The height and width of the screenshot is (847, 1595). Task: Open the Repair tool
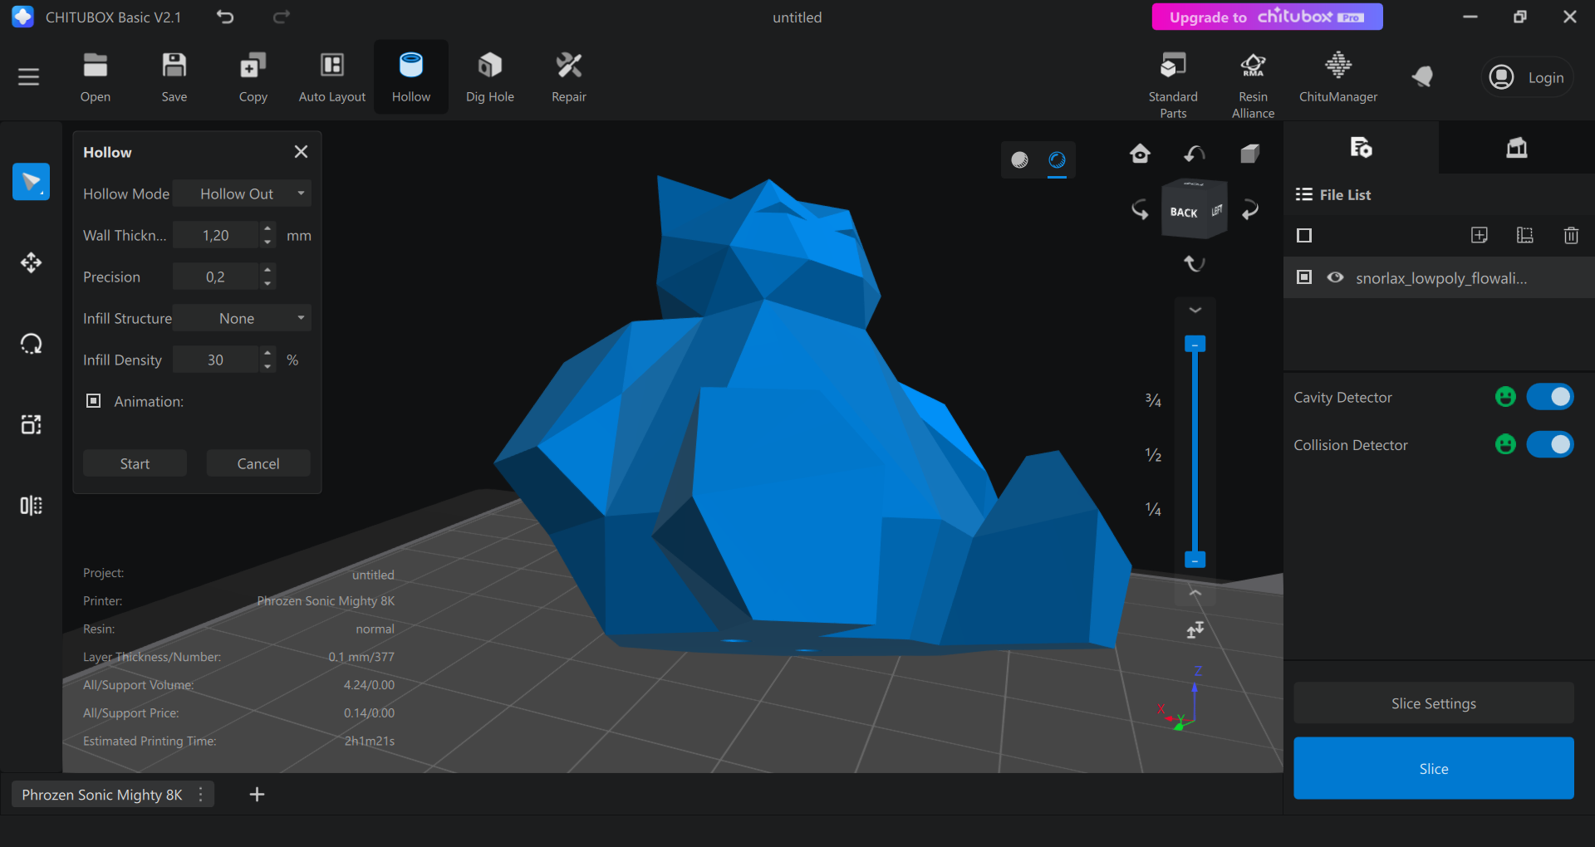pos(569,77)
